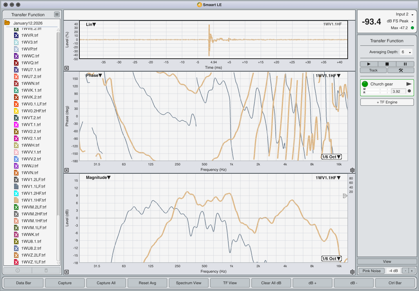Screen dimensions: 419x291
Task: Click the trace icon for 1WVZ.1LF.trf
Action: point(16,262)
